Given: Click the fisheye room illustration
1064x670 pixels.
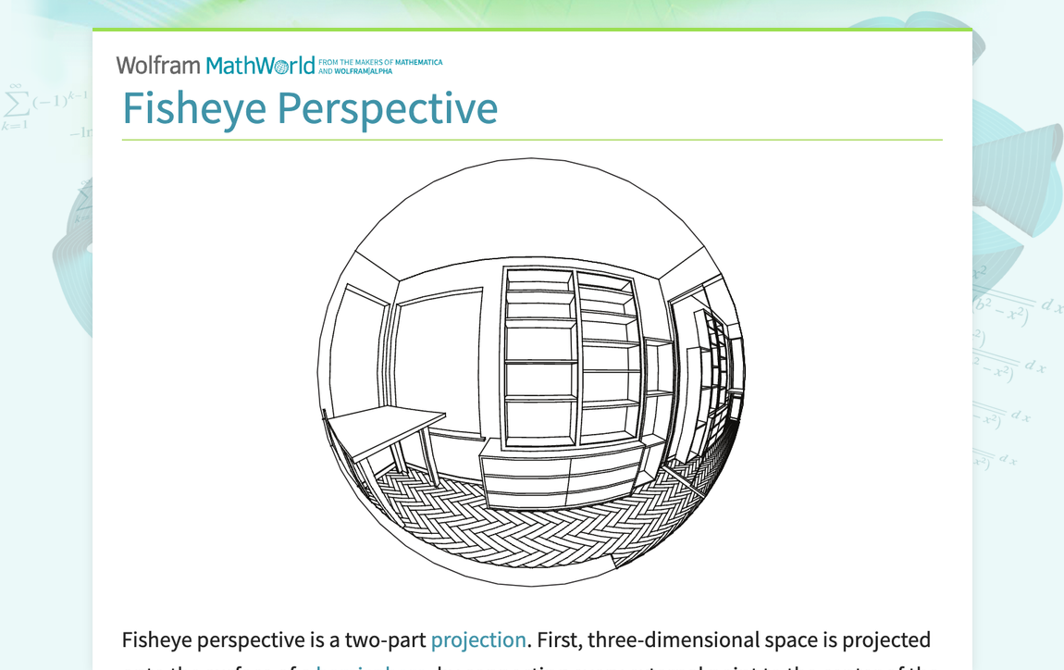Looking at the screenshot, I should pos(532,370).
